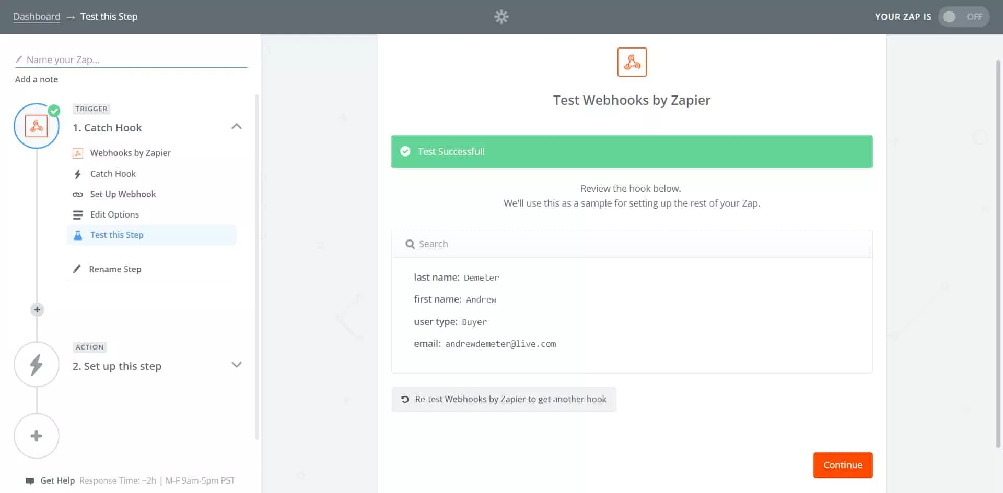Click the action step lightning circle icon
The width and height of the screenshot is (1003, 493).
pos(37,364)
